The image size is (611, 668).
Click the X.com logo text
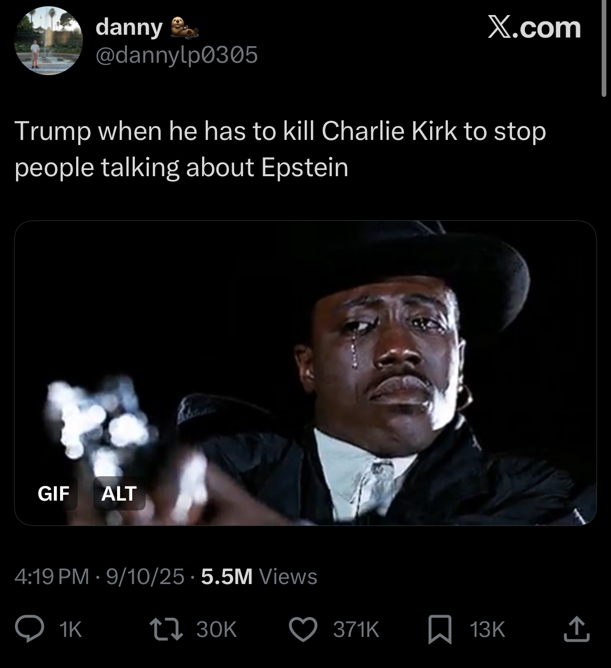click(x=534, y=27)
